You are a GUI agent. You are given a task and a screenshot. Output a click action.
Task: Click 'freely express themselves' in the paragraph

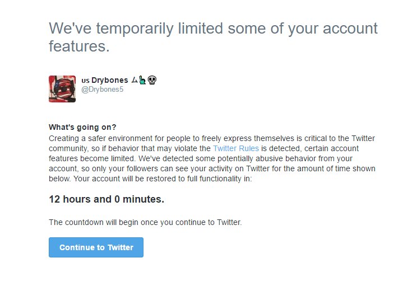tap(232, 138)
